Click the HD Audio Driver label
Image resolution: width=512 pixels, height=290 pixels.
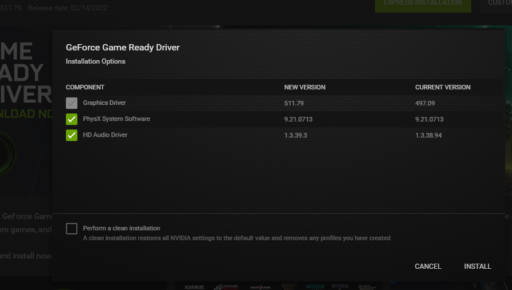point(105,135)
